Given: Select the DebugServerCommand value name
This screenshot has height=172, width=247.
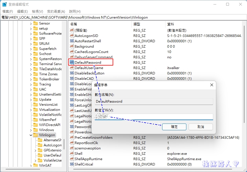Looking at the screenshot, I should click(x=93, y=57).
